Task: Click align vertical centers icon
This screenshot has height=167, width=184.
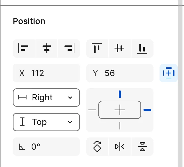Action: [120, 48]
